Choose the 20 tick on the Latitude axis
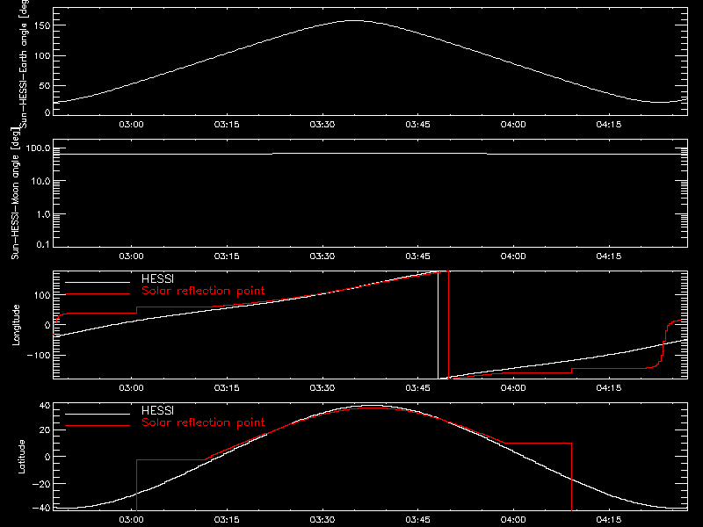 coord(45,430)
